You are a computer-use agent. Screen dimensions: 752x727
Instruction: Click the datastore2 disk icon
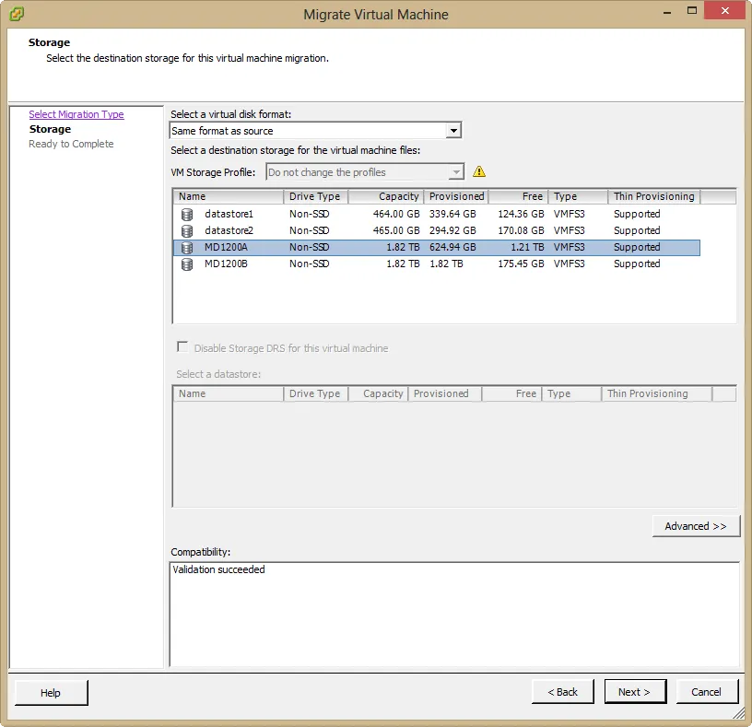coord(187,230)
